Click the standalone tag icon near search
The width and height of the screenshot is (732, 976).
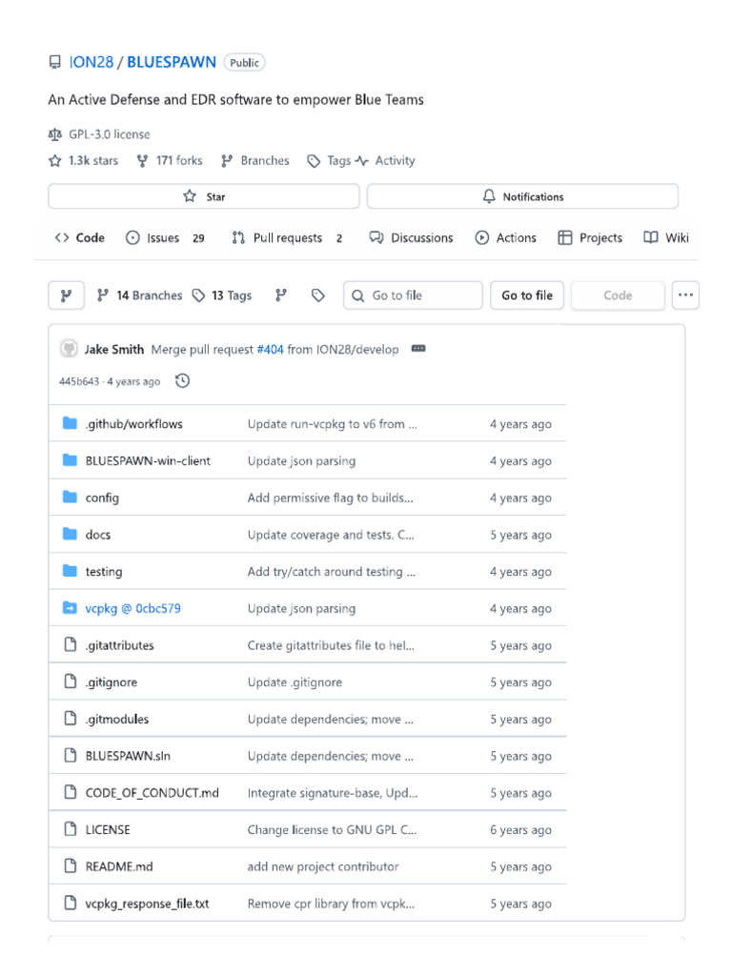(x=318, y=295)
